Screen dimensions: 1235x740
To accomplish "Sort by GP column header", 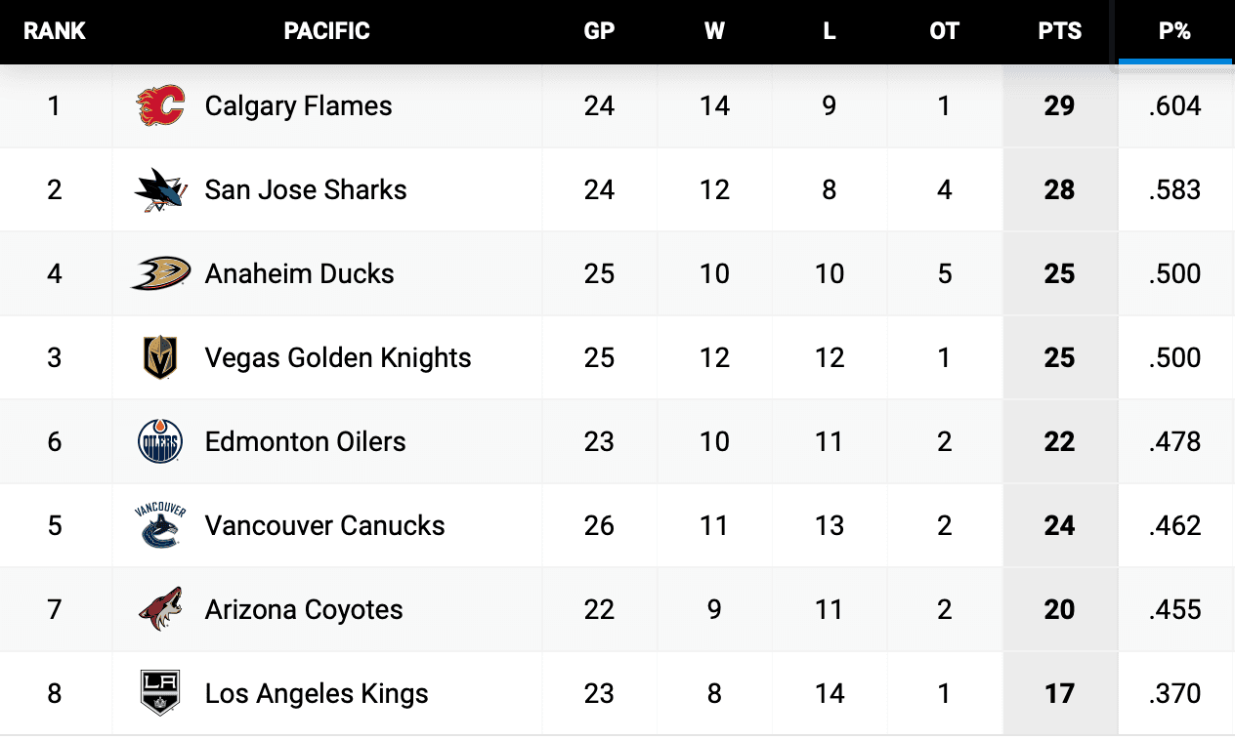I will [x=599, y=31].
